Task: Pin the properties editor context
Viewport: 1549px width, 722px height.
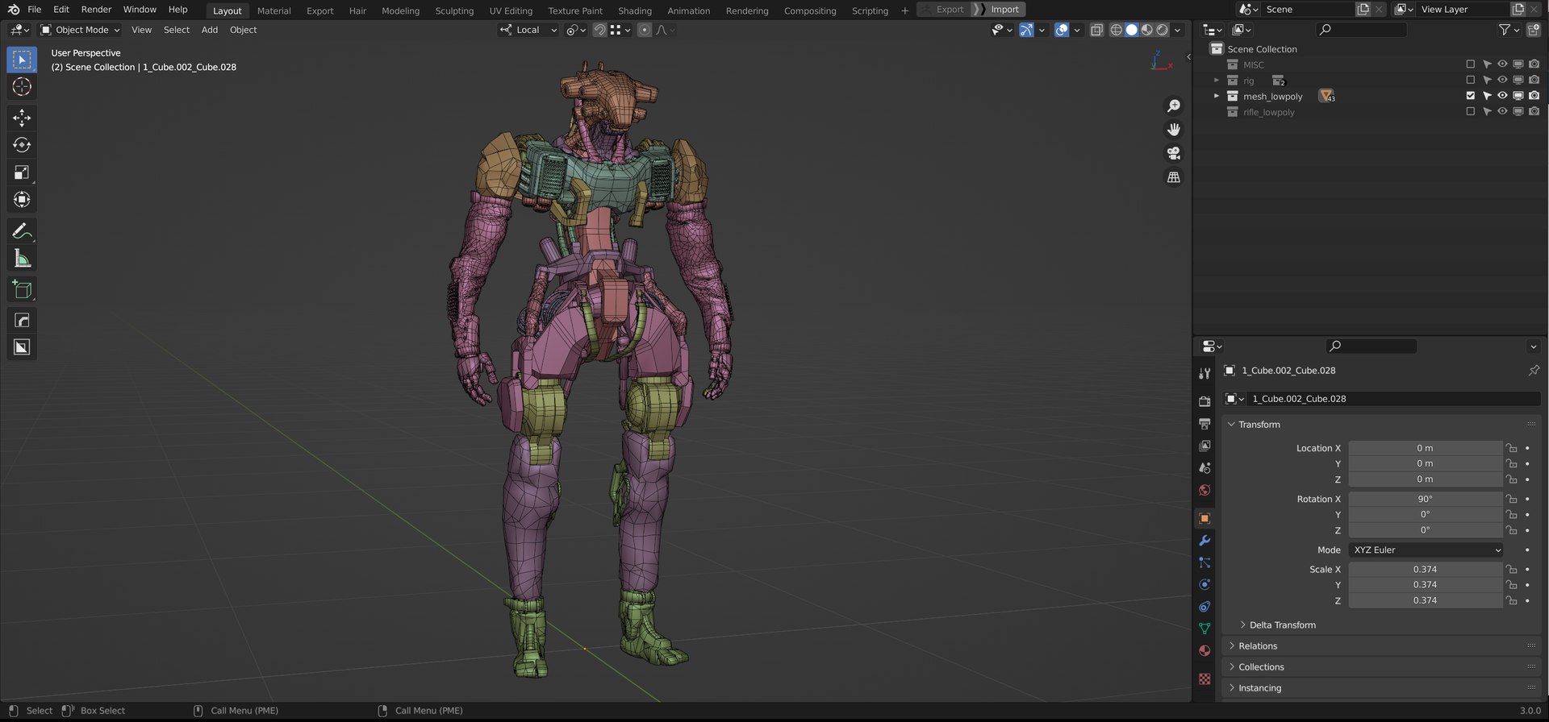Action: point(1533,371)
